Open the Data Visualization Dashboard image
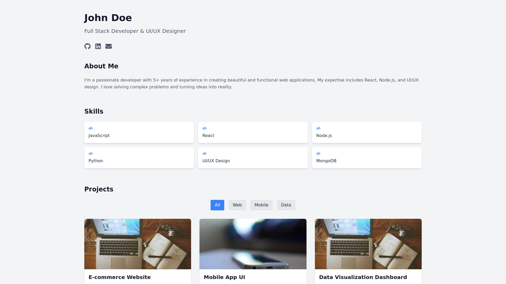This screenshot has width=506, height=284. point(368,244)
